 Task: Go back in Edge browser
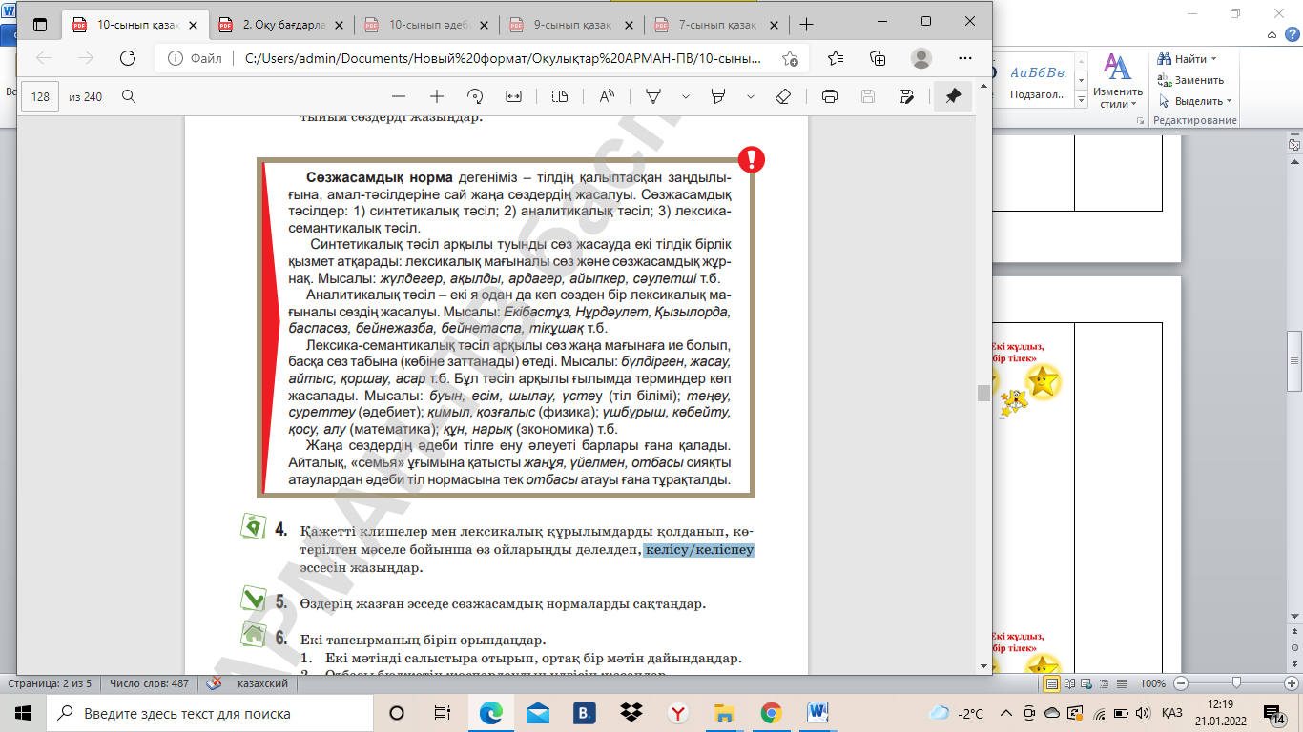click(44, 58)
